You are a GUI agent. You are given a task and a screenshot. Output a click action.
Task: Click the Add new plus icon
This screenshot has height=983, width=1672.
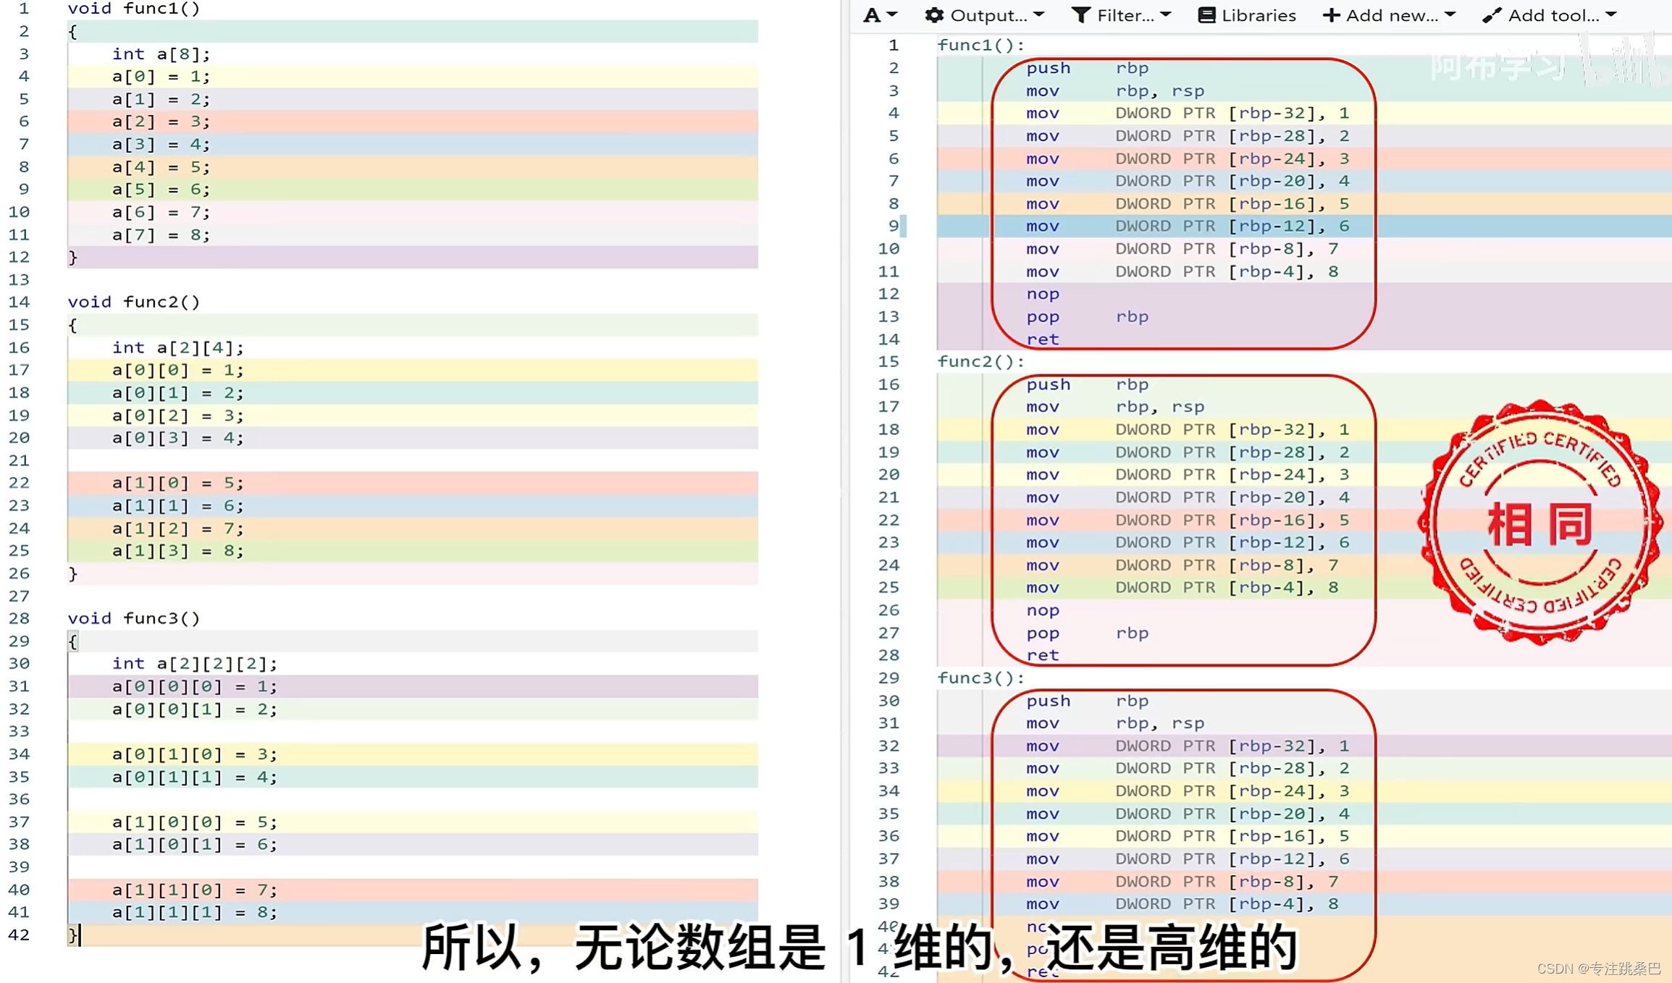1331,14
